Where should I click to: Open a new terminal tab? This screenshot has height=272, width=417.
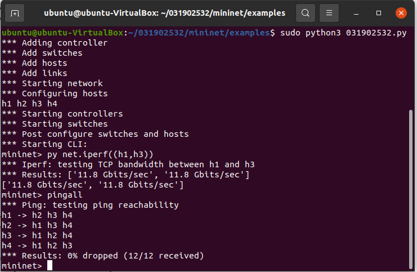click(x=15, y=13)
